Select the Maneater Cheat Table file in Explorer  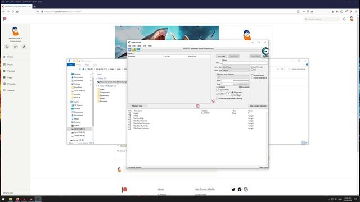[112, 82]
